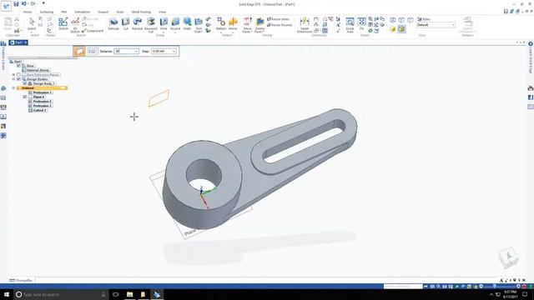Collapse the Design Bodies node
The width and height of the screenshot is (534, 300).
click(x=13, y=79)
